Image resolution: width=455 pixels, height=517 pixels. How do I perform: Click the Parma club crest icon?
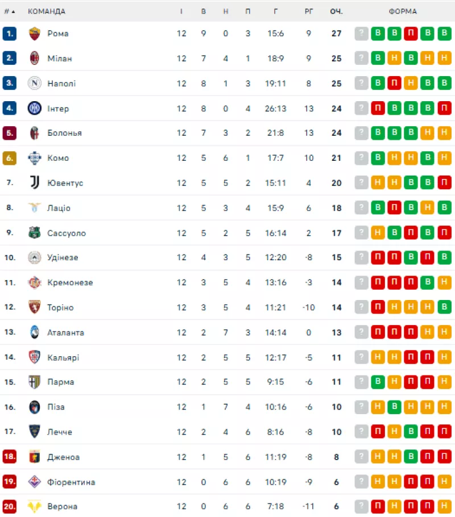click(x=34, y=382)
